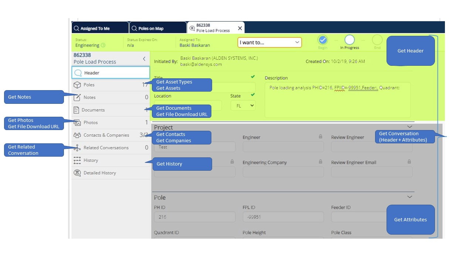Click the Related Conversations branch icon
Viewport: 473px width, 266px height.
pos(77,148)
